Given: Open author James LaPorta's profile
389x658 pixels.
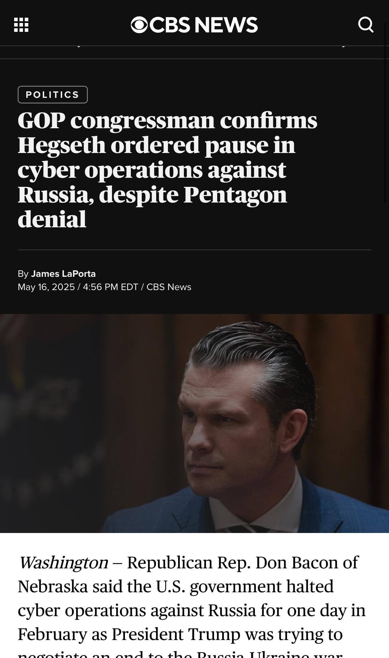Looking at the screenshot, I should [63, 274].
